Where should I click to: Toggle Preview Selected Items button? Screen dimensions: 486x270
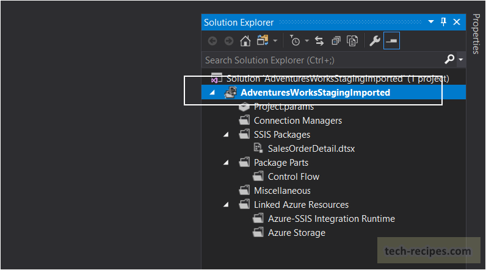pos(391,40)
